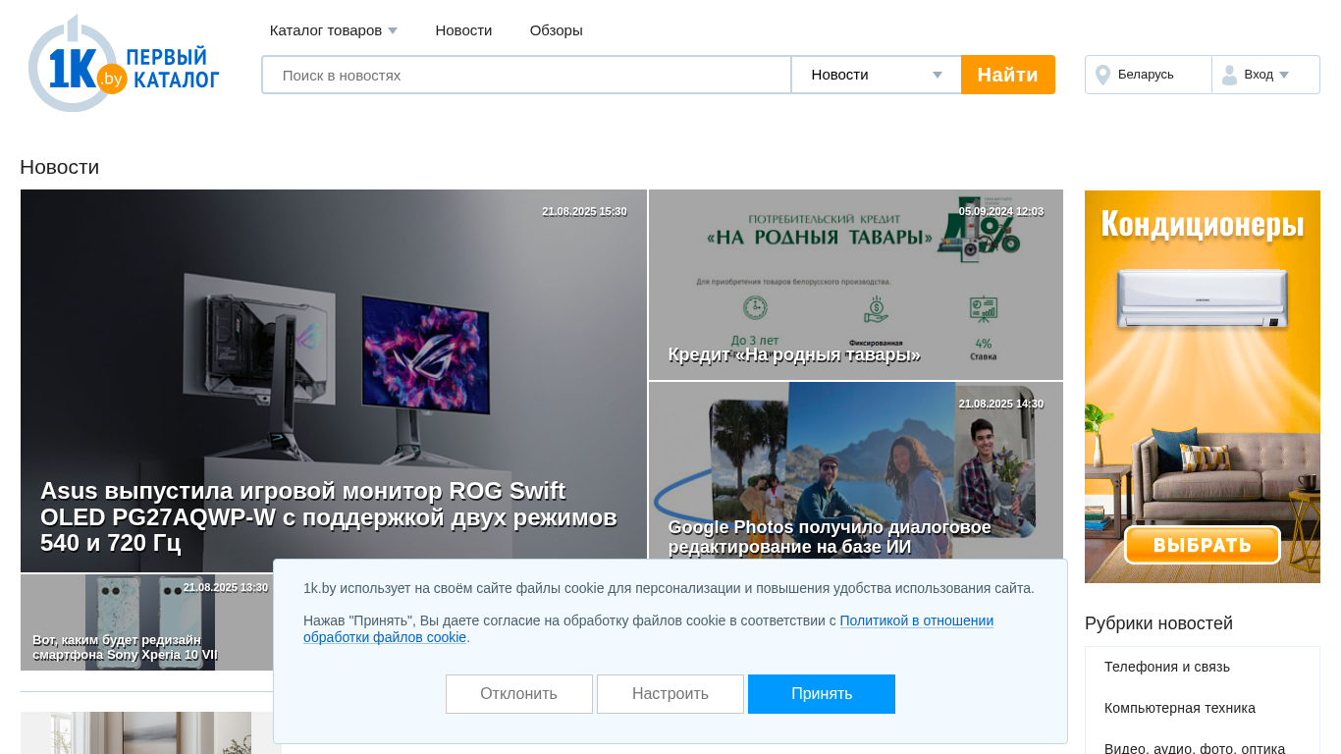Open the Asus ROG Swift OLED monitor article
1341x754 pixels.
(333, 381)
